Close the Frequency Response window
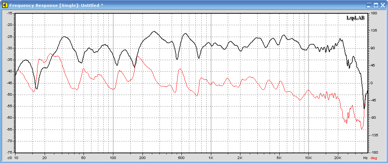The width and height of the screenshot is (388, 163). tap(383, 5)
